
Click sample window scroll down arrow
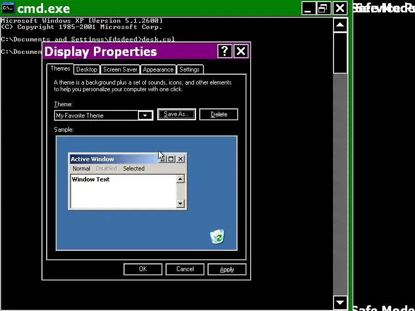(180, 203)
